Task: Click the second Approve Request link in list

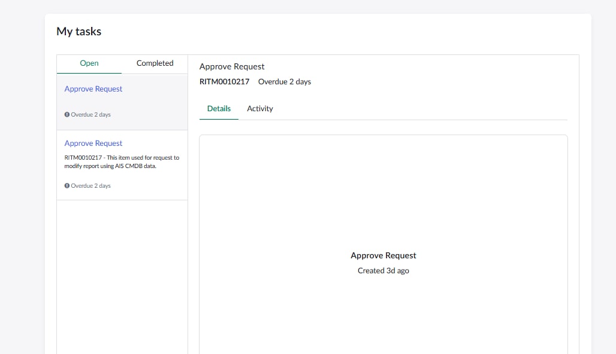Action: 93,144
